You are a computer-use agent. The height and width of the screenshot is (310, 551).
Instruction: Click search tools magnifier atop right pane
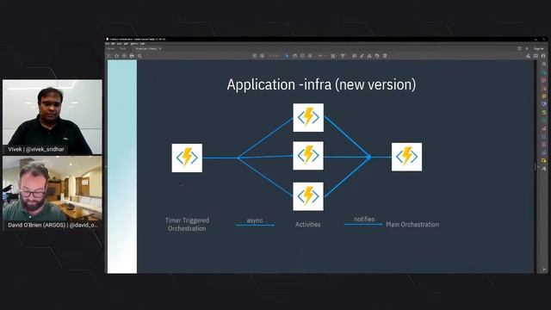pyautogui.click(x=544, y=64)
